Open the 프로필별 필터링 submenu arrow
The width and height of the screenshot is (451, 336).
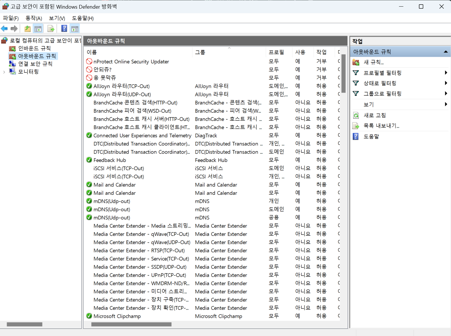pyautogui.click(x=446, y=73)
